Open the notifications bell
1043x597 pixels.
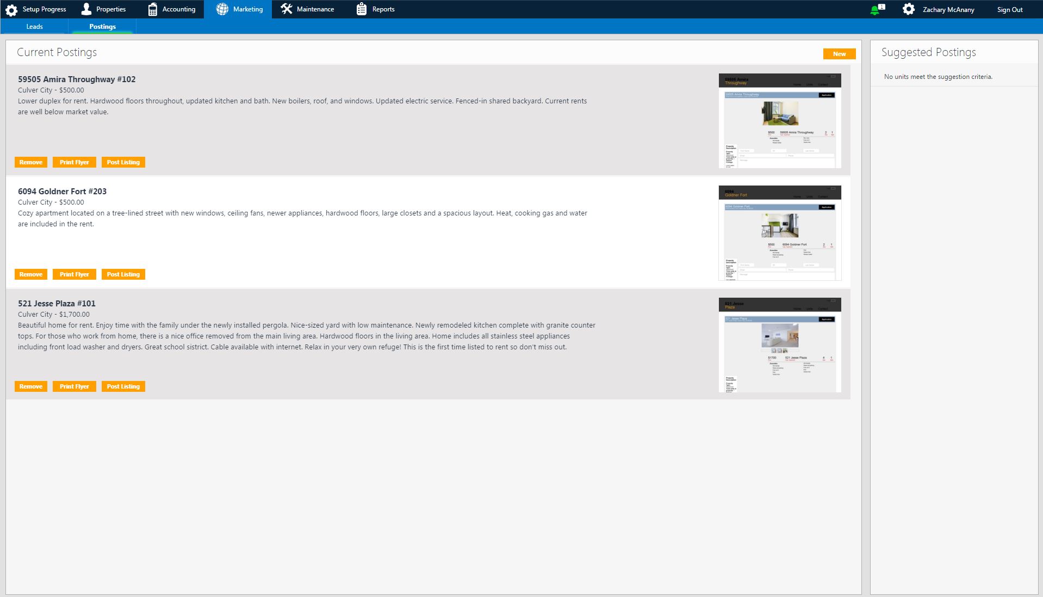875,10
